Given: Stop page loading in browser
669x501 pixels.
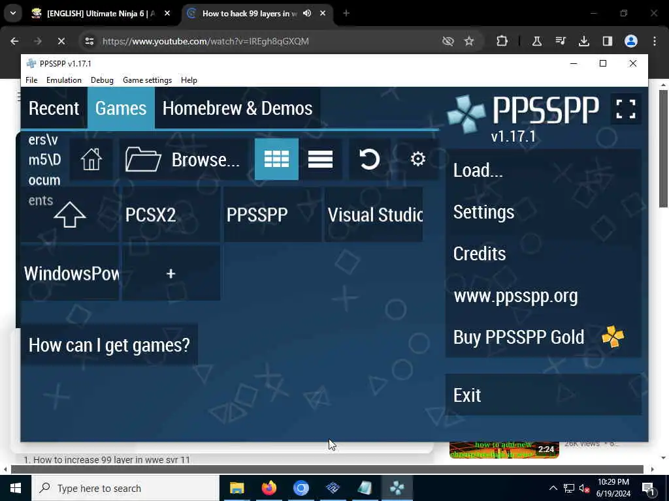Looking at the screenshot, I should point(61,41).
